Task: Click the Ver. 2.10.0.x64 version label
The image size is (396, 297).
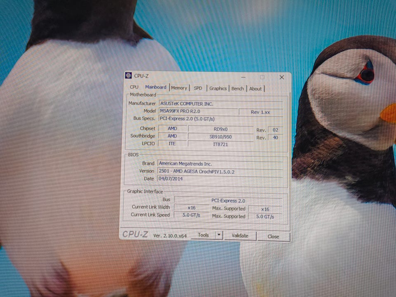Action: pyautogui.click(x=170, y=236)
